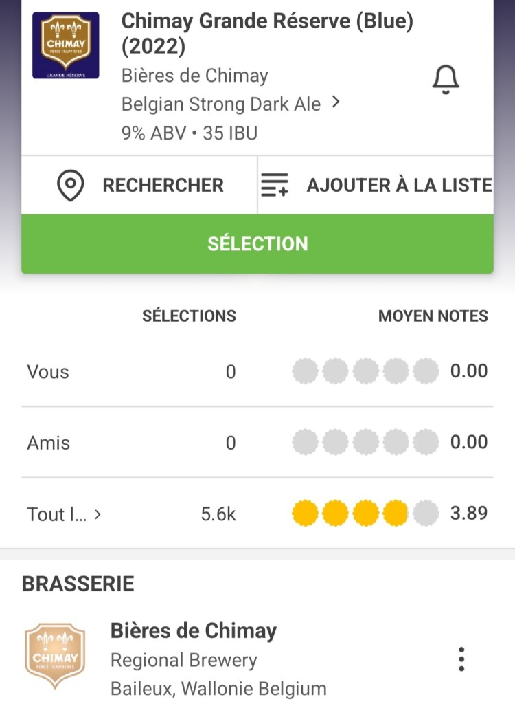This screenshot has width=515, height=704.
Task: Open Bières de Chimay in Brasserie section
Action: 193,630
